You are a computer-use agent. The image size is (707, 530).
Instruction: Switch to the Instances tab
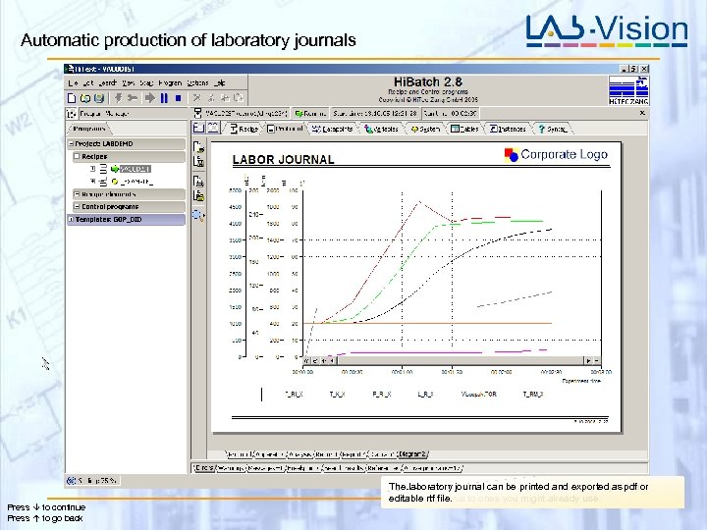[x=508, y=129]
